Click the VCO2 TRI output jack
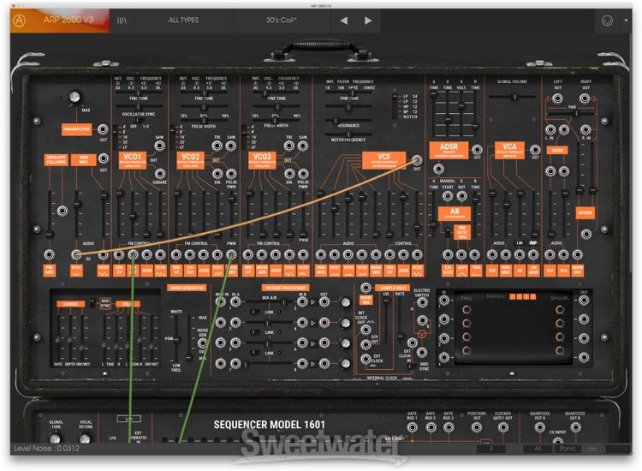Image resolution: width=642 pixels, height=471 pixels. tap(217, 146)
